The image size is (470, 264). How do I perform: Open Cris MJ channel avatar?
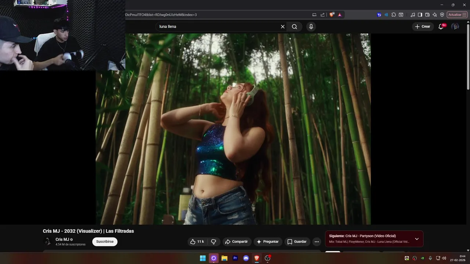[x=48, y=242]
